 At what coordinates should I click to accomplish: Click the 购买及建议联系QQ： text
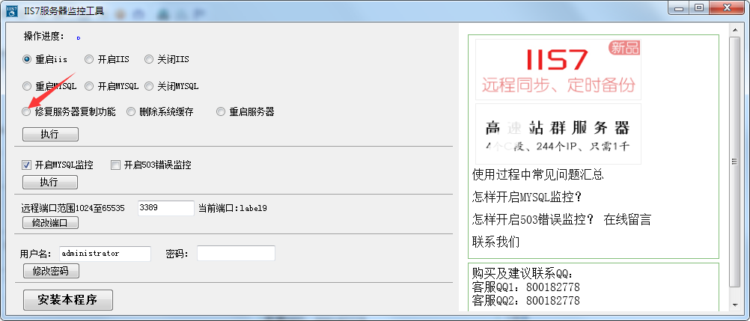tap(522, 274)
